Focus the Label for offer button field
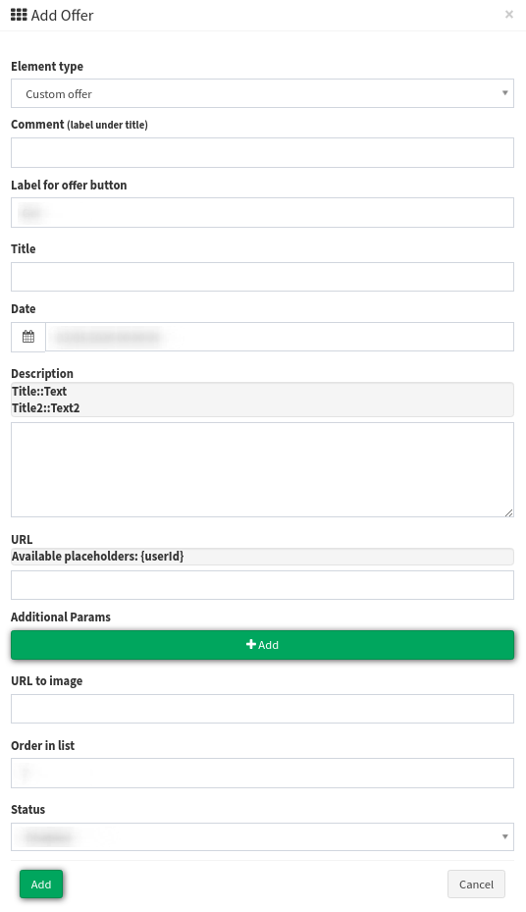Screen dimensions: 526x912 (262, 212)
